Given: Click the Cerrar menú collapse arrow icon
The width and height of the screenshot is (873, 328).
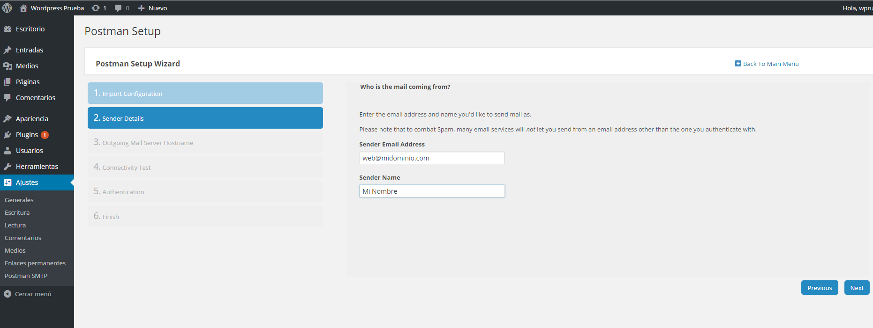Looking at the screenshot, I should (x=8, y=294).
